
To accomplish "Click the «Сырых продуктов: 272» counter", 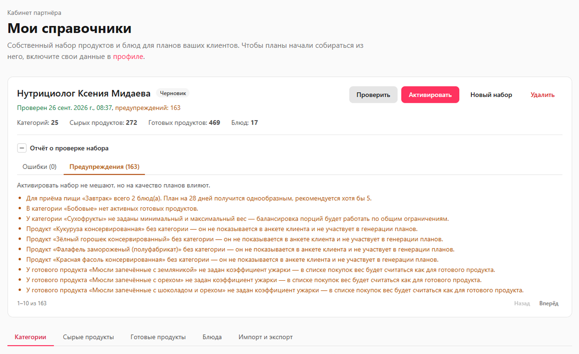I will point(103,123).
